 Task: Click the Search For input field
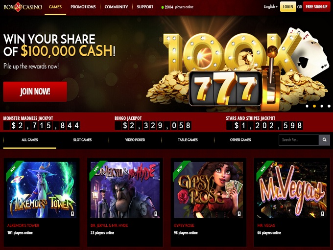[x=299, y=140]
